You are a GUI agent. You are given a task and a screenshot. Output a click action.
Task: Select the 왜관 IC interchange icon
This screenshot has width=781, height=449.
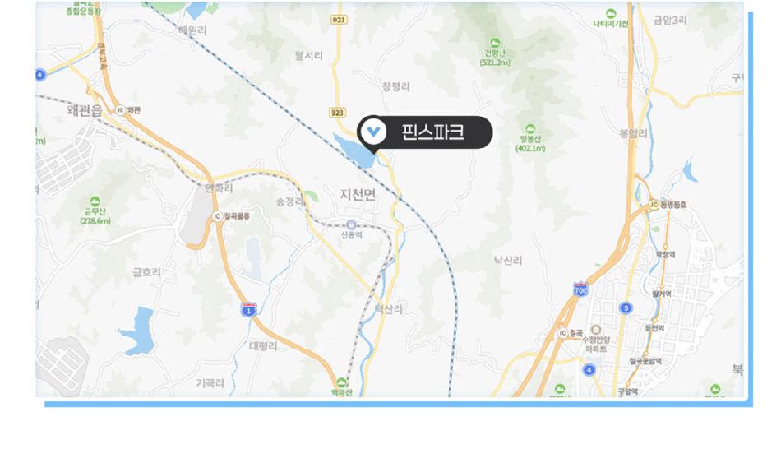(120, 110)
